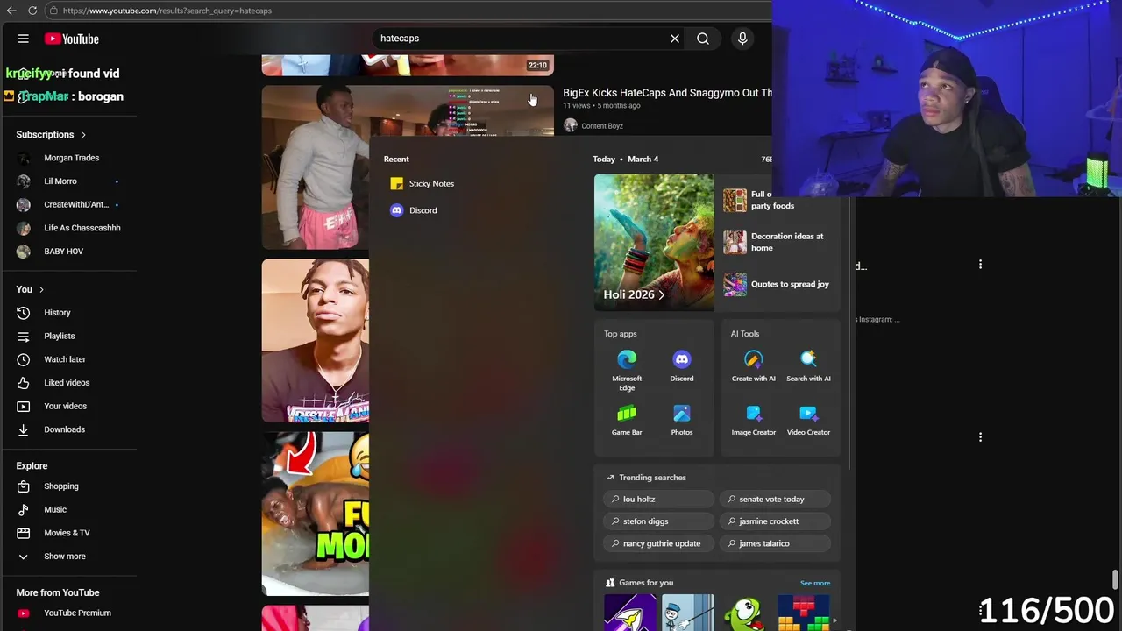Launch Discord from Top apps

click(682, 366)
